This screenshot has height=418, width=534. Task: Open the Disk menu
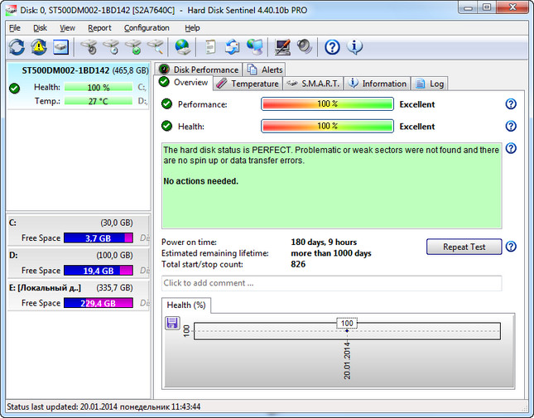click(40, 28)
